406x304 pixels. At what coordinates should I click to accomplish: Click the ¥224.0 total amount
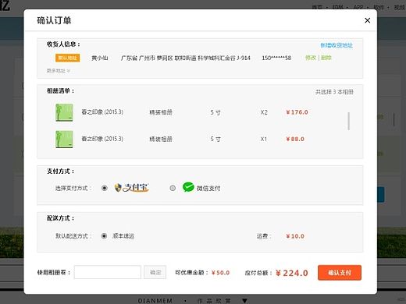pos(292,273)
